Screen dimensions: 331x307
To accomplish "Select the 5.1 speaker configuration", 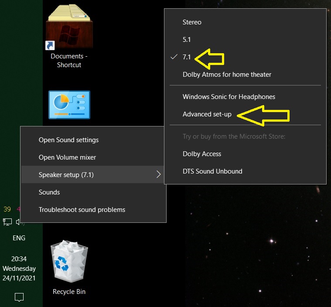I will pos(187,39).
